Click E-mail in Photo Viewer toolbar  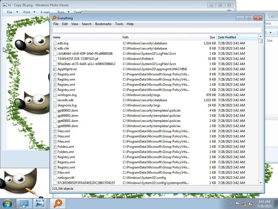coord(45,12)
